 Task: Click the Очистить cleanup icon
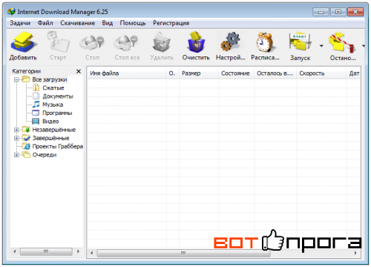(x=196, y=42)
